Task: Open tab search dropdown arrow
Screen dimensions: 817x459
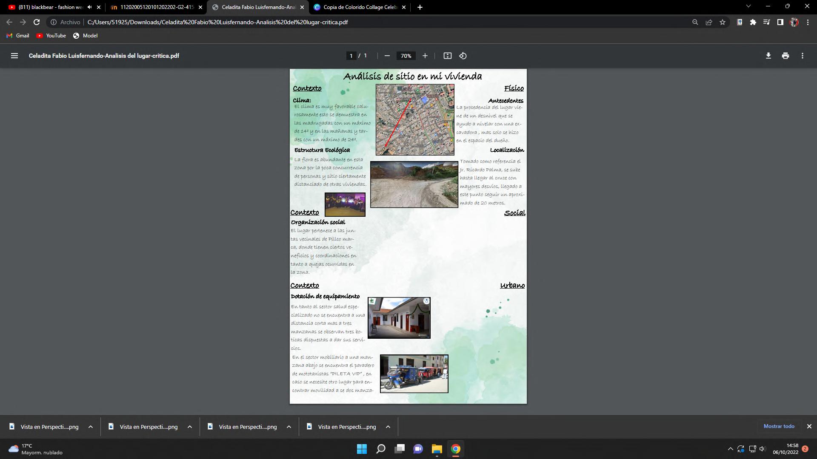Action: tap(748, 6)
